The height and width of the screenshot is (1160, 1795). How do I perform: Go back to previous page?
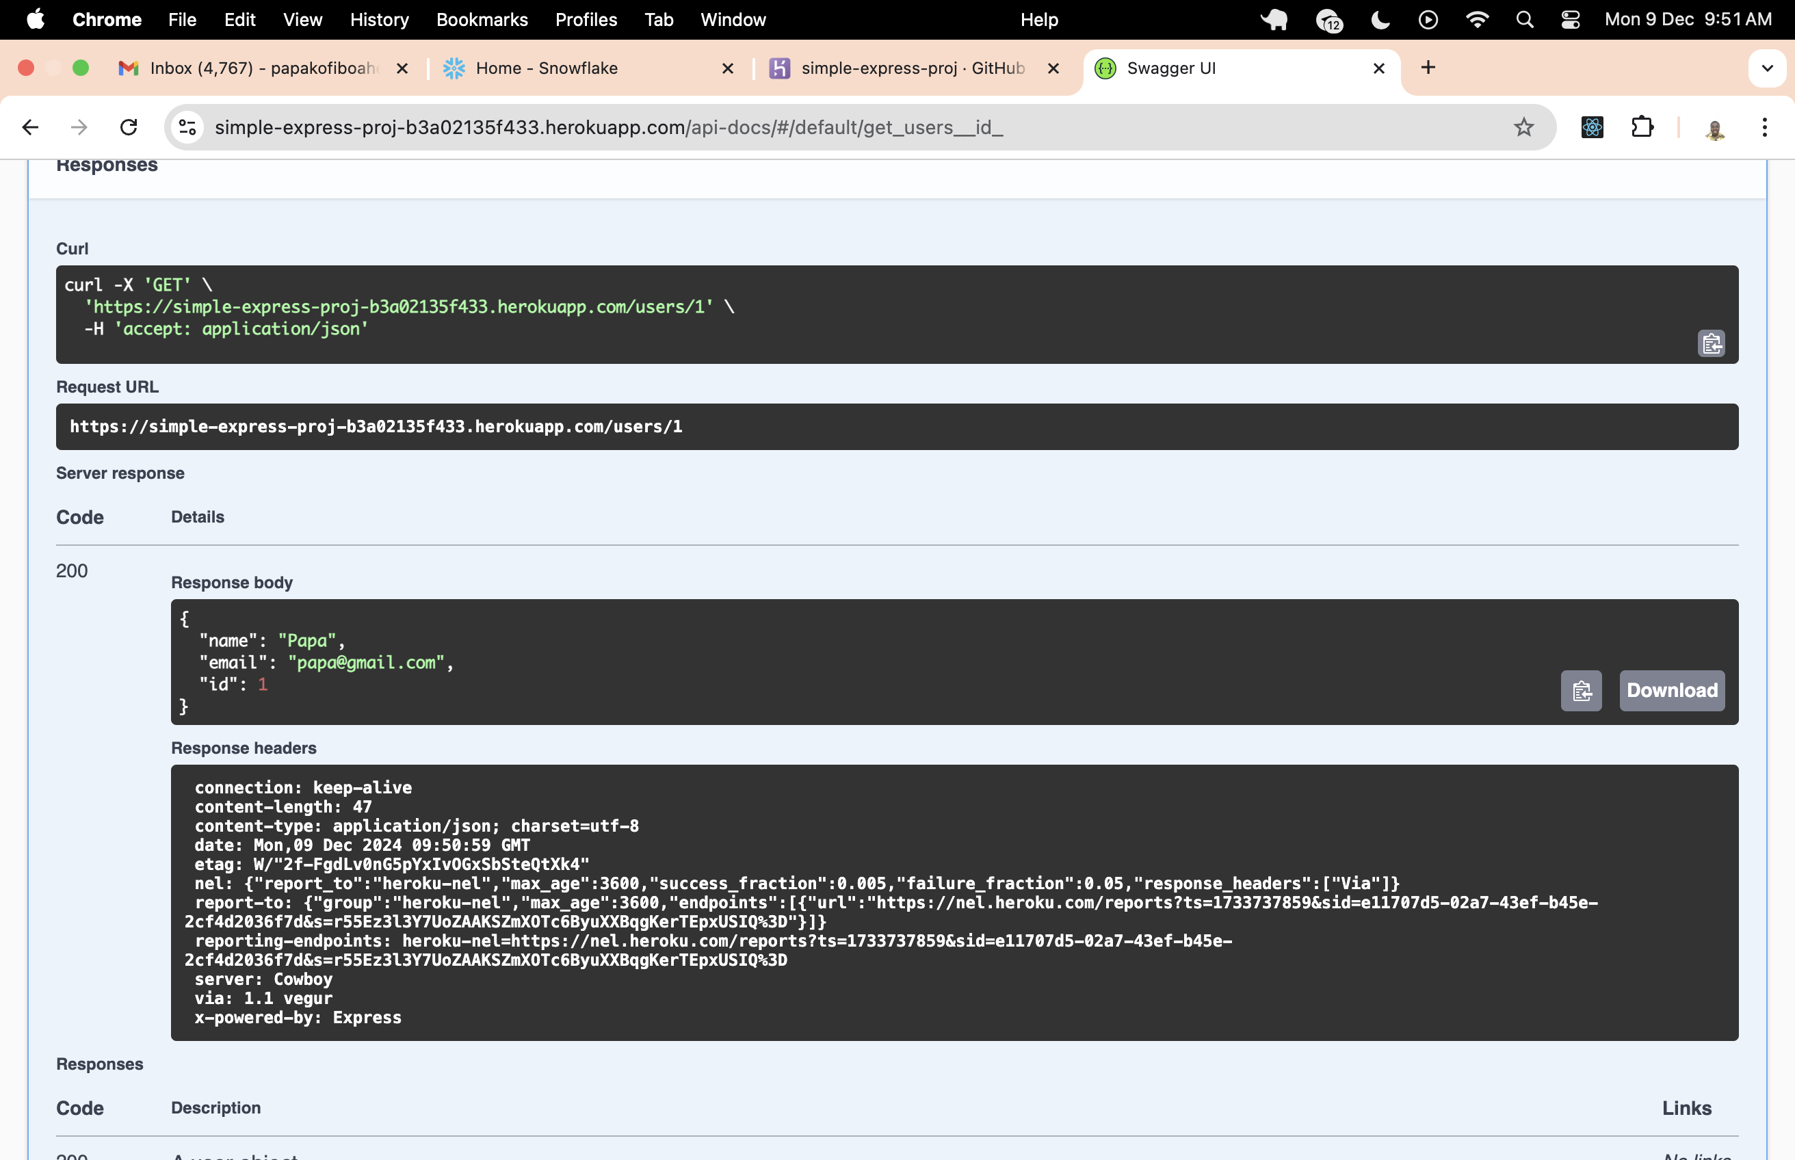[30, 127]
